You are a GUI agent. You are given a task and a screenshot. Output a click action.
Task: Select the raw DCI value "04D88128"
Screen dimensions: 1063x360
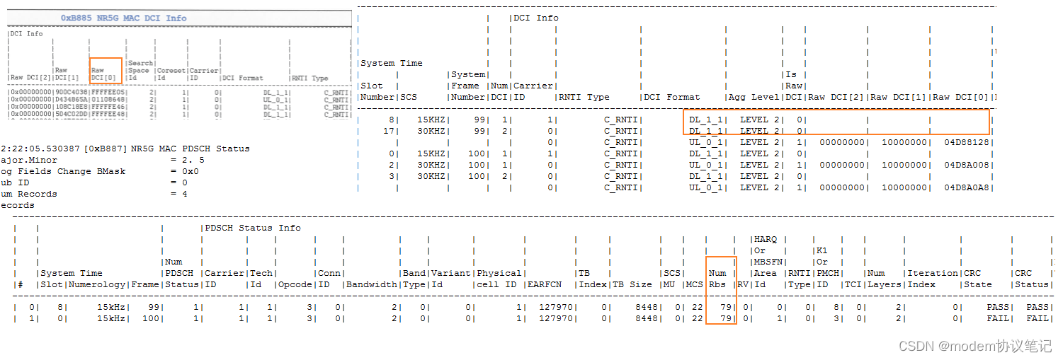967,142
